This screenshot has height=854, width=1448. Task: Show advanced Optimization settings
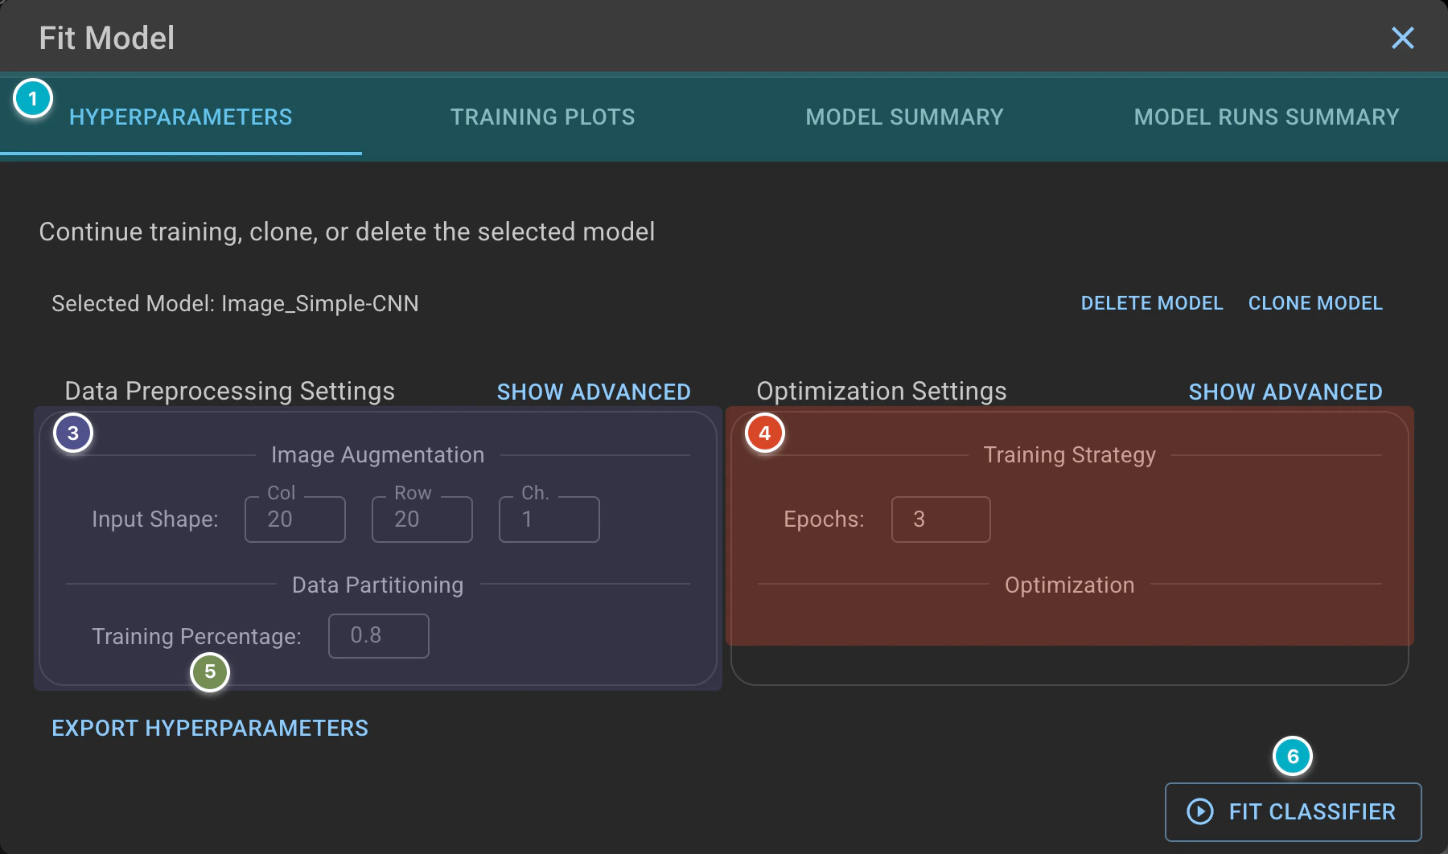click(1286, 392)
